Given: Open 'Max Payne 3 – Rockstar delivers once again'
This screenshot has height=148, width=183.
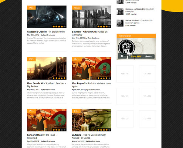Looking at the screenshot, I should (91, 85).
